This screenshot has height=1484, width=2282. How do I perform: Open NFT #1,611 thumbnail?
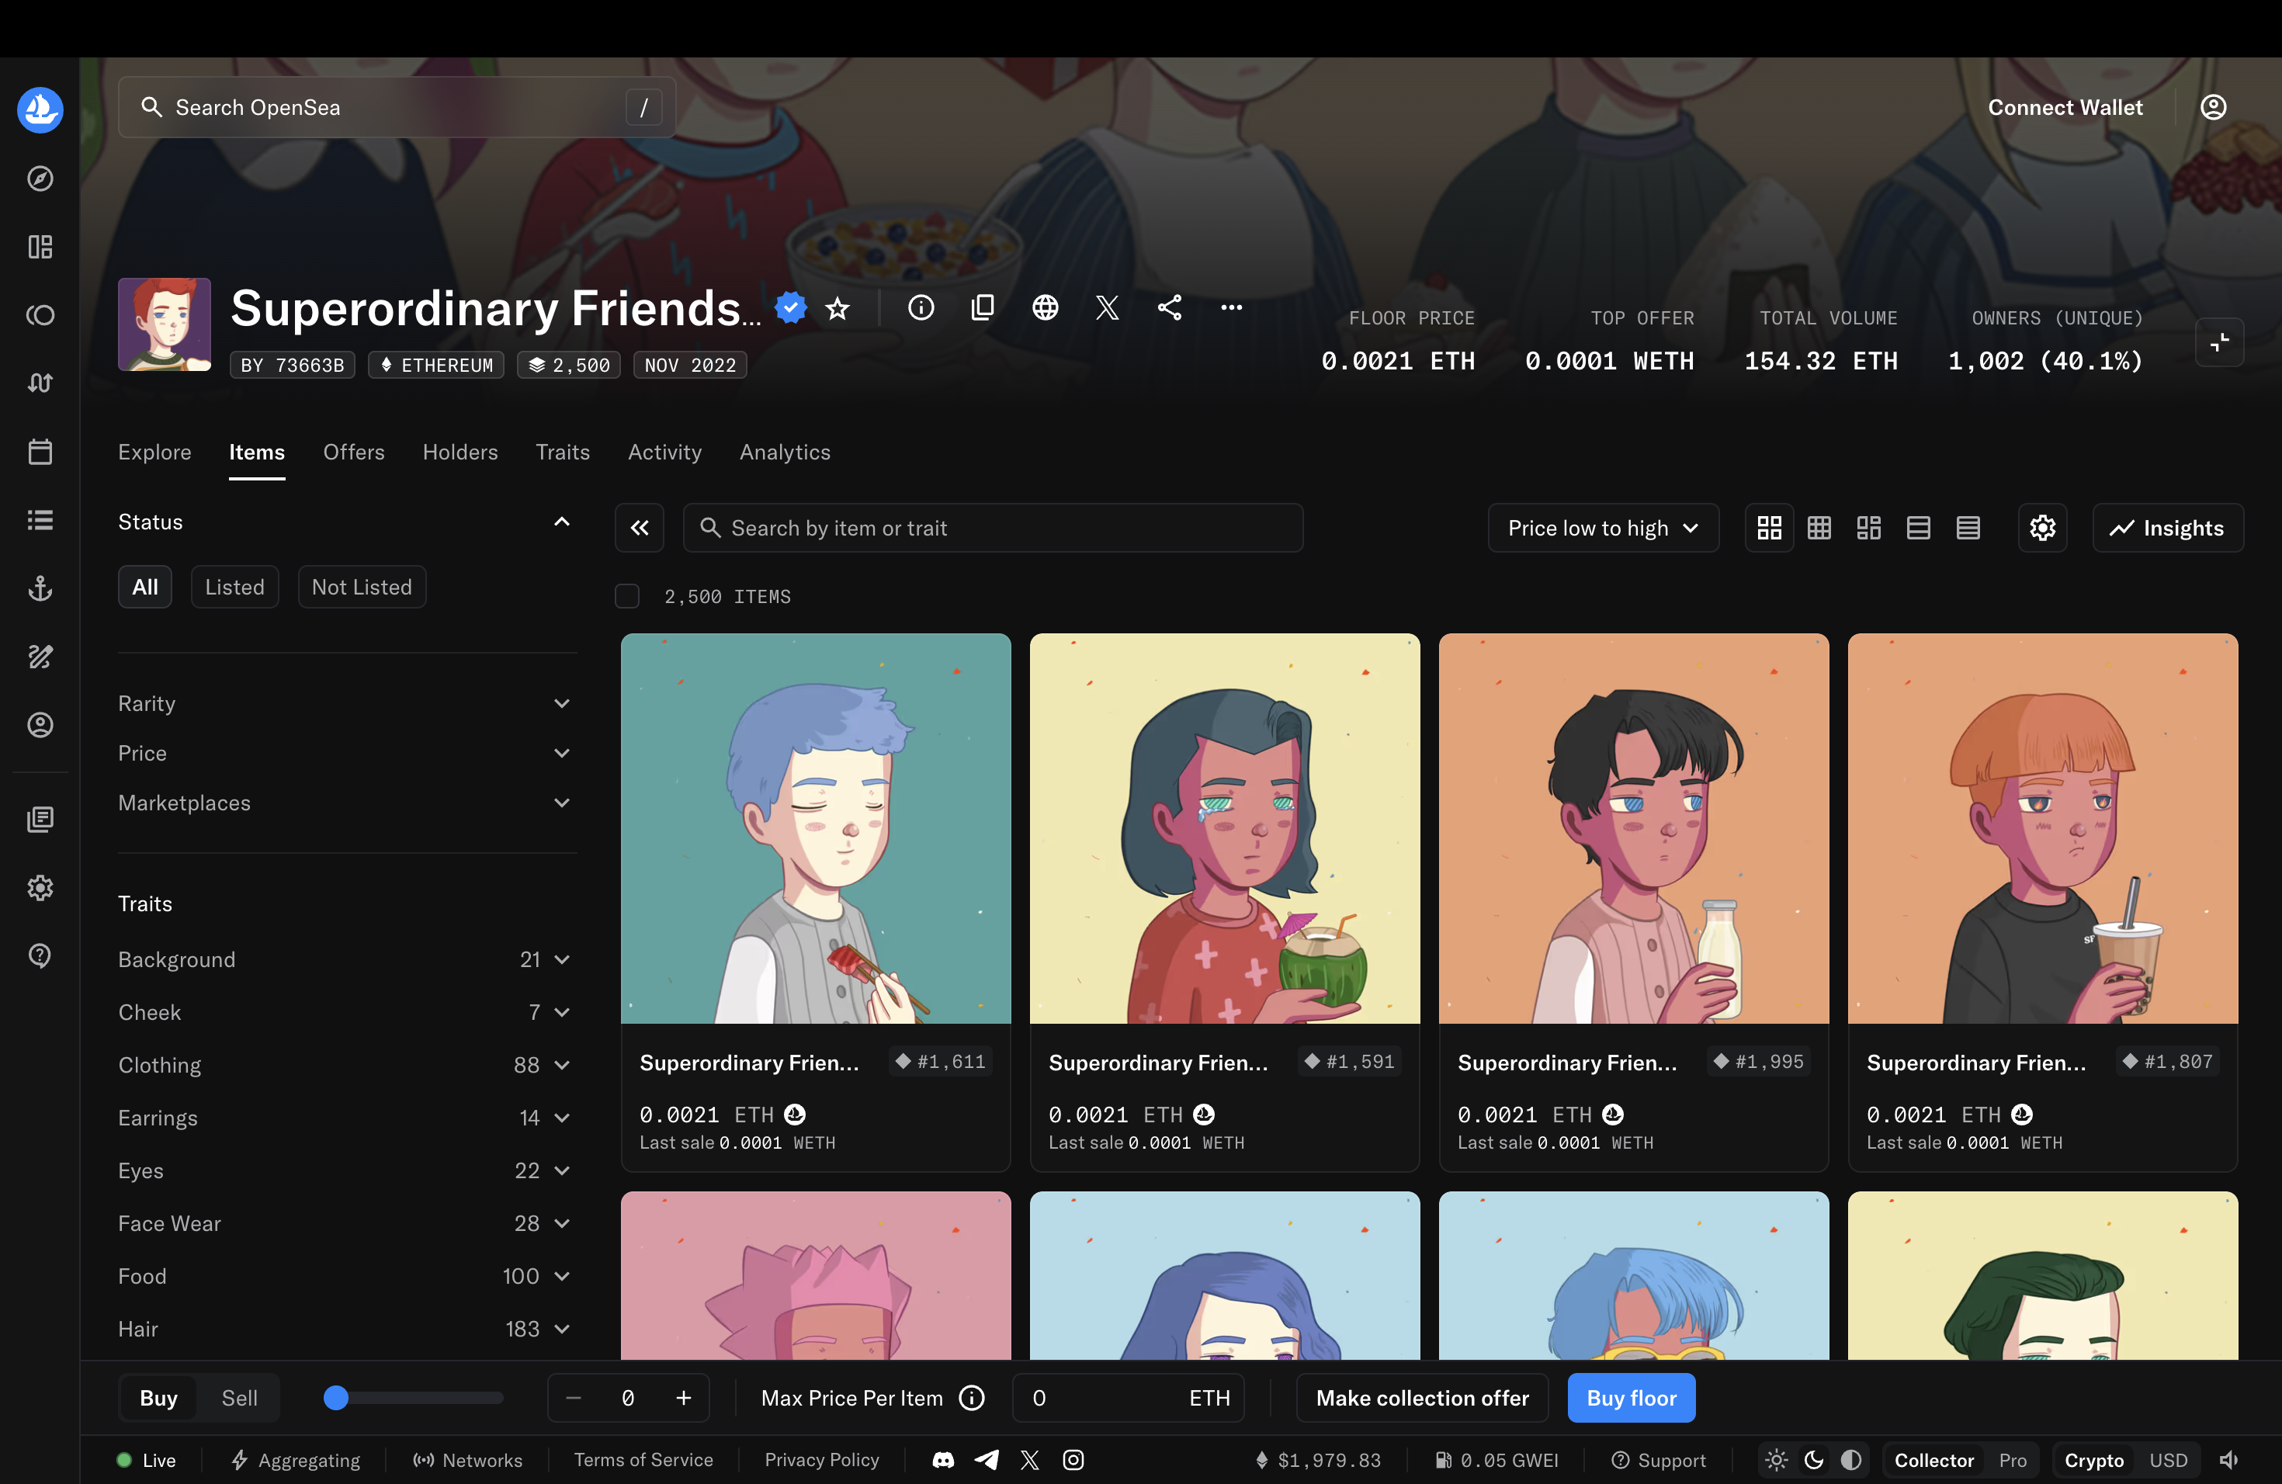point(816,828)
